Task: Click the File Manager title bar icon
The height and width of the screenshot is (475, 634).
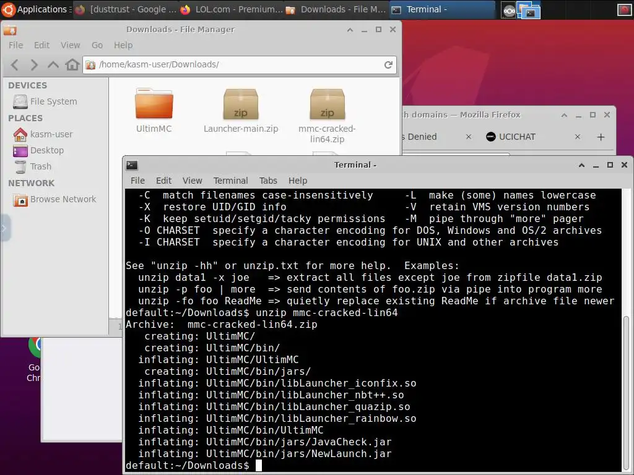Action: tap(10, 30)
